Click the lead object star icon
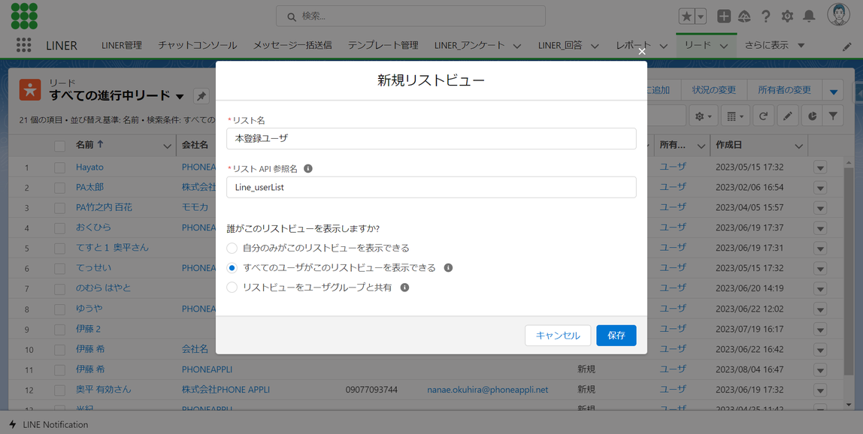 pyautogui.click(x=30, y=89)
